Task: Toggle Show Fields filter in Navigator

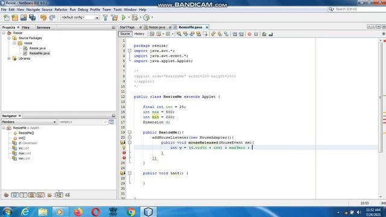Action: (14, 195)
